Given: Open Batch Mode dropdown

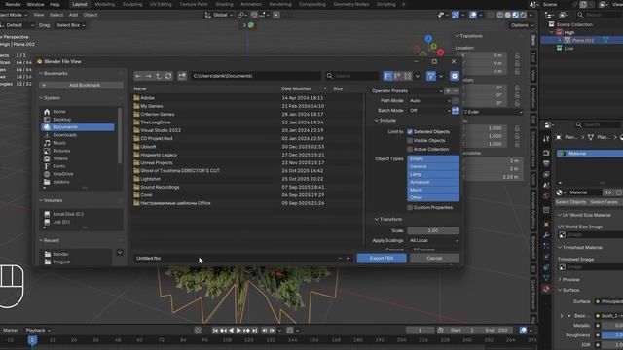Looking at the screenshot, I should pos(429,110).
